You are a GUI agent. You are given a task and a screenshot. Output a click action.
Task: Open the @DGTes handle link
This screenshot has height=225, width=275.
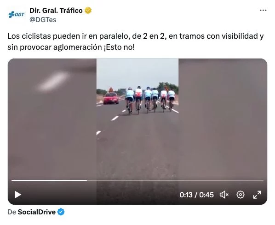(x=43, y=20)
